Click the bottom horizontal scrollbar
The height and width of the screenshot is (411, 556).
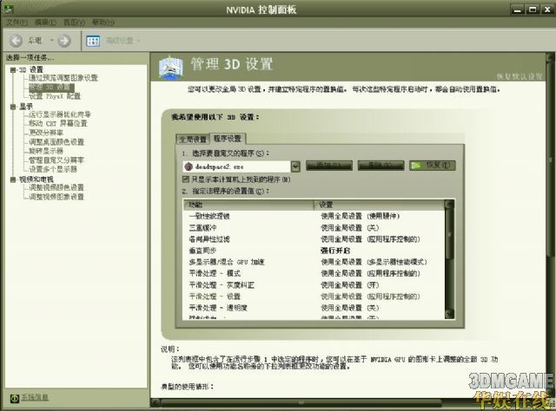301,403
